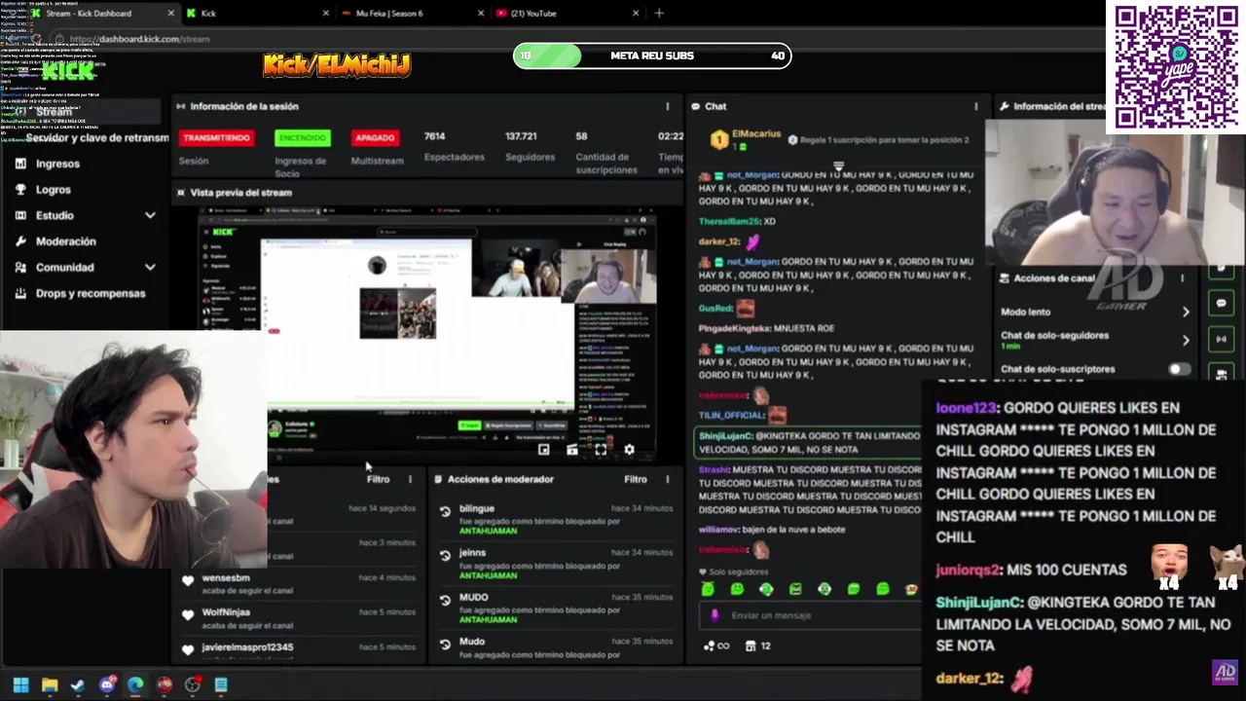1246x701 pixels.
Task: Click username GusRed in chat
Action: coord(715,309)
